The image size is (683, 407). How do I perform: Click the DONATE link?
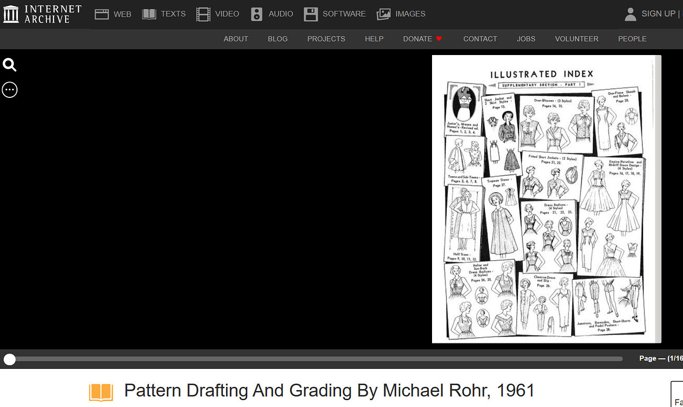click(x=417, y=39)
